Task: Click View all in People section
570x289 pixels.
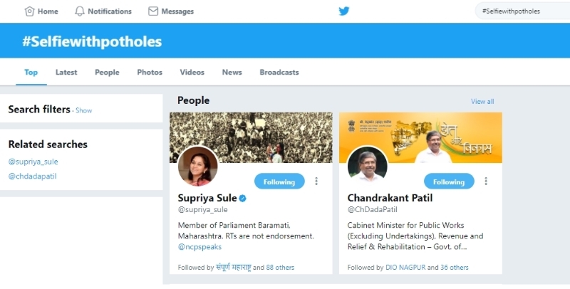Action: point(482,102)
